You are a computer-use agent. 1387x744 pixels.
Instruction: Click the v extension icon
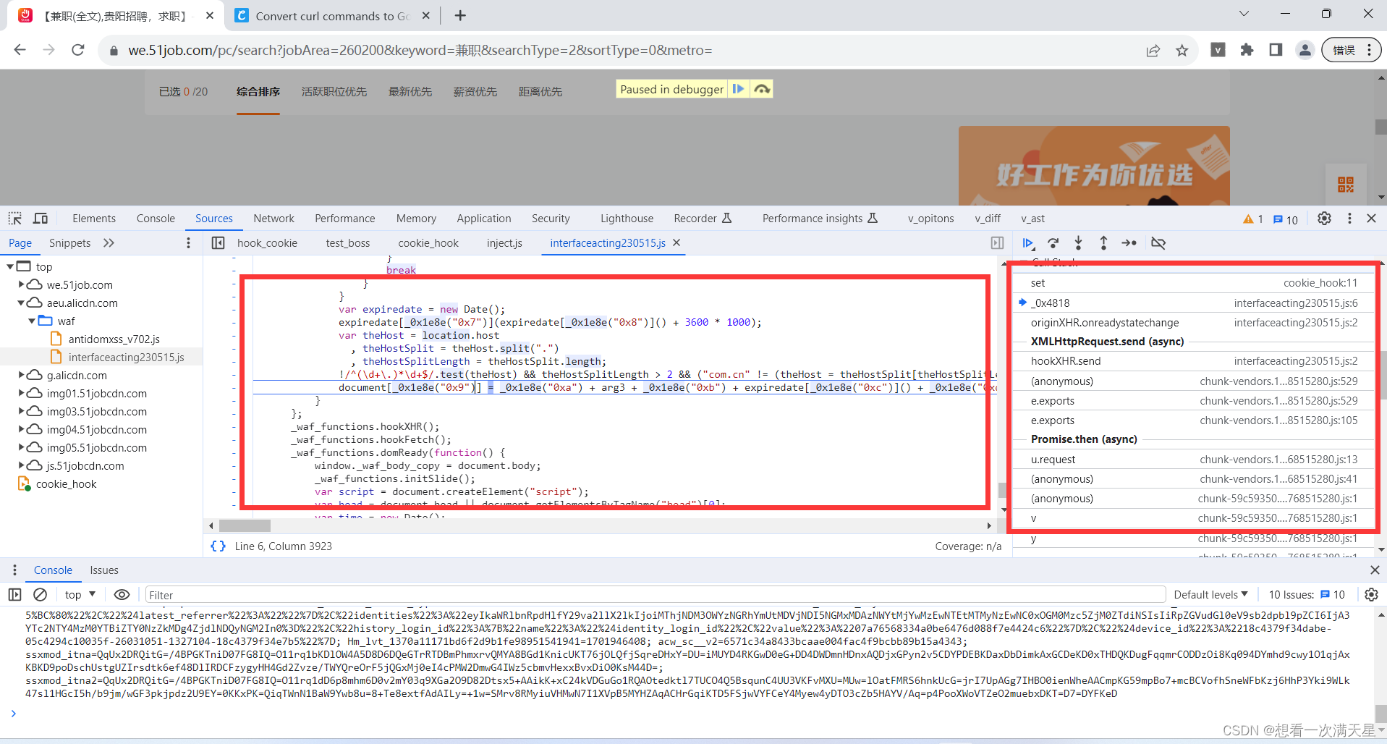[1218, 50]
